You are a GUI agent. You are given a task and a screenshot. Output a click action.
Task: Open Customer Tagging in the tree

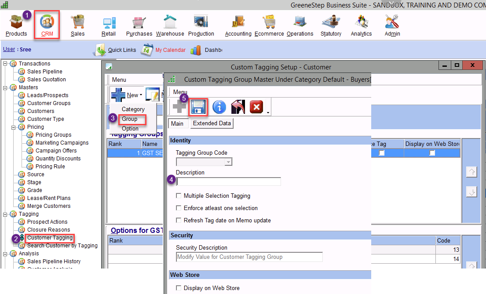tap(50, 238)
